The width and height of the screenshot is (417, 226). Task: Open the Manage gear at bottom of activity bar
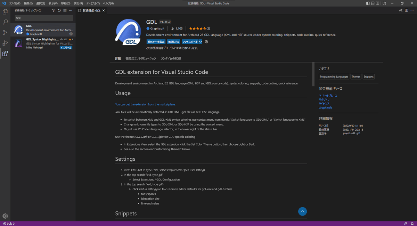(x=5, y=216)
